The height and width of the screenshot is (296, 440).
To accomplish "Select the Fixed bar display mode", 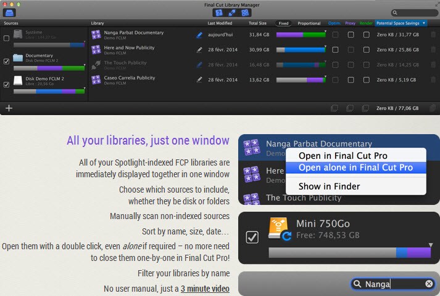I will tap(283, 23).
